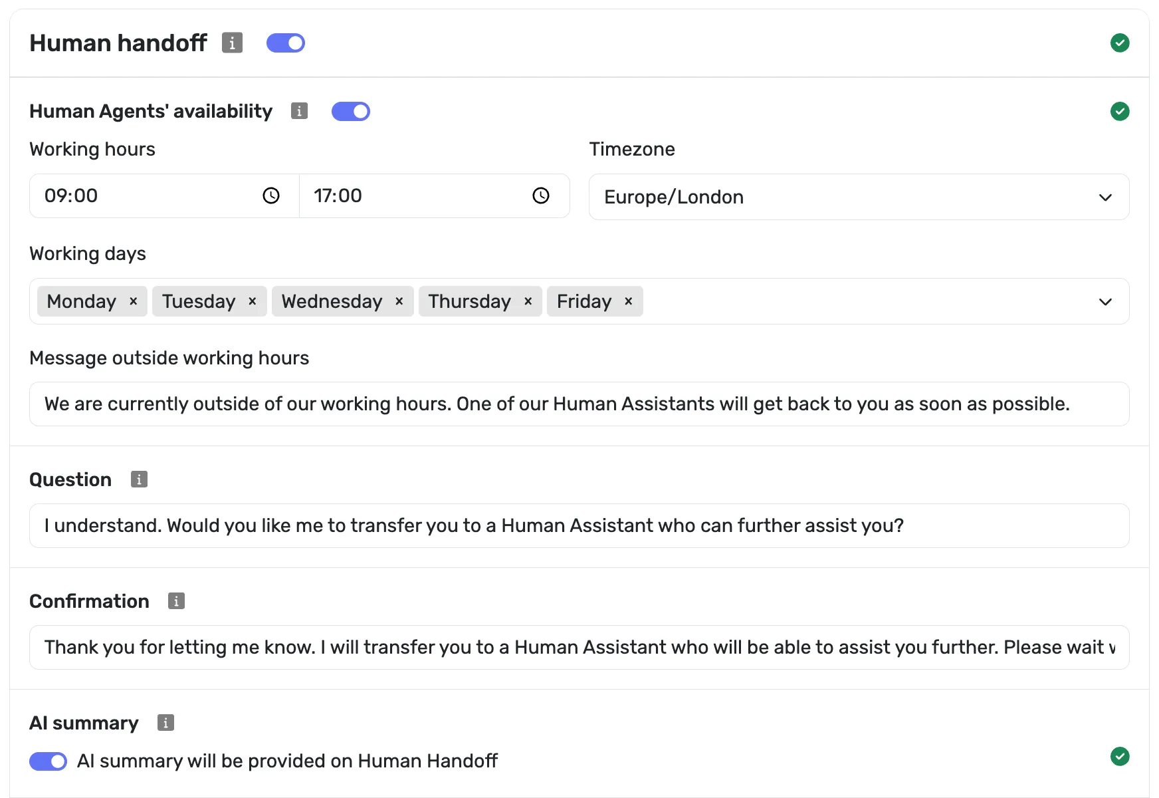Click the Thursday working day tag

469,301
